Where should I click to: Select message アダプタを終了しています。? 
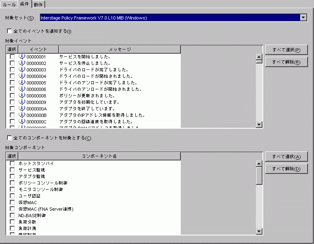87,108
